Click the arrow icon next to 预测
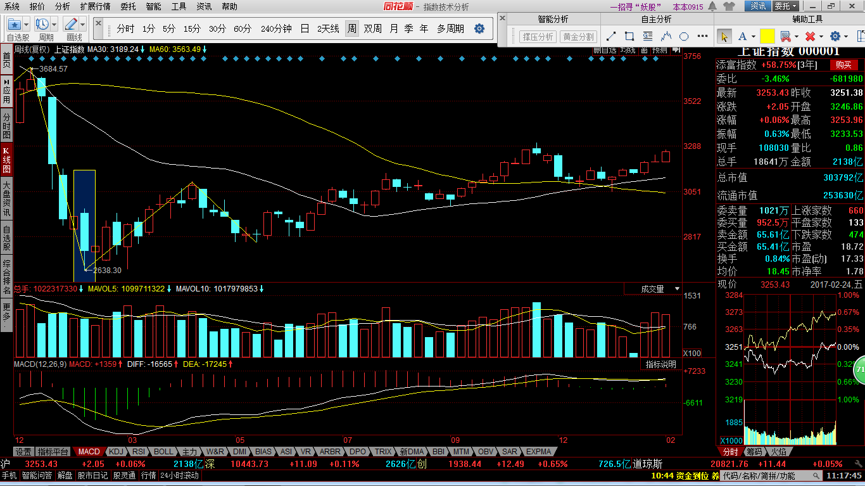 [x=676, y=49]
